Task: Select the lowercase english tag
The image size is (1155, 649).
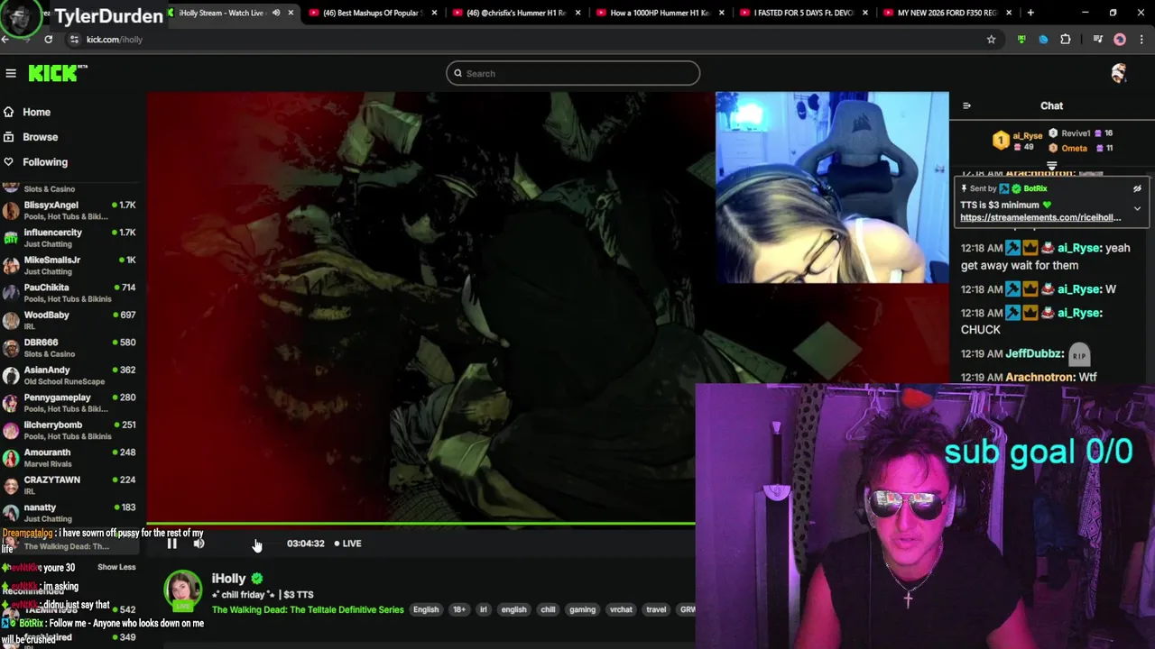Action: click(x=513, y=610)
